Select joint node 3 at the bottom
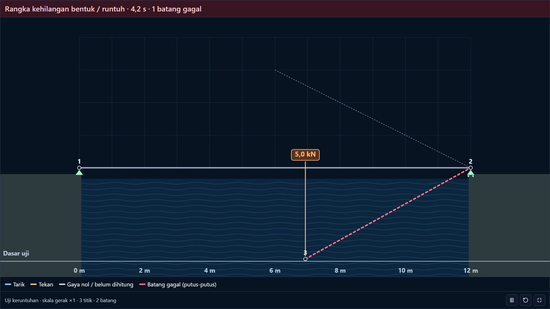Viewport: 550px width, 309px height. pos(305,259)
